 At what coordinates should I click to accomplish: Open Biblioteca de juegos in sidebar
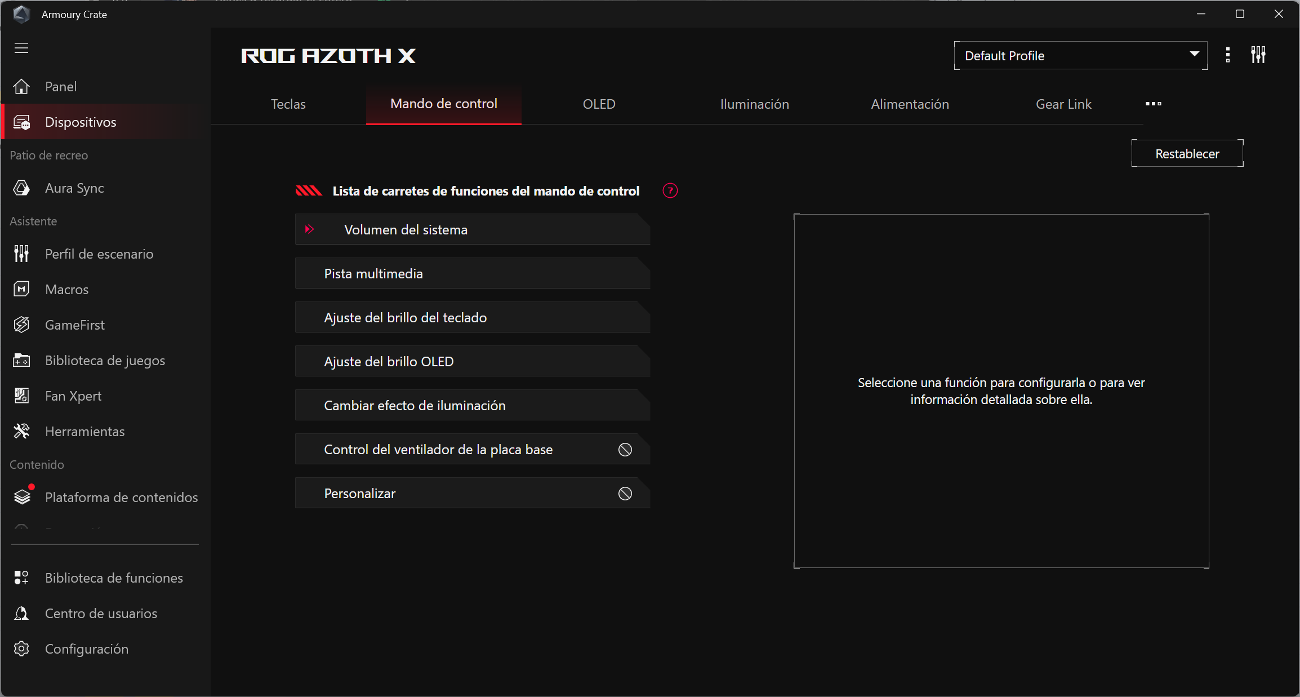pos(106,360)
